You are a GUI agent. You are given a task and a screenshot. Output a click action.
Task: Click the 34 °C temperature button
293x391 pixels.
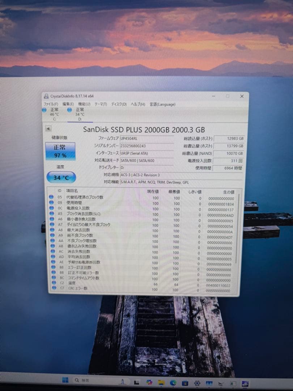tap(61, 177)
